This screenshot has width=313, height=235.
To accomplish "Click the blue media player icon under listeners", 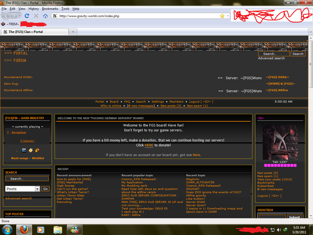I will [24, 150].
